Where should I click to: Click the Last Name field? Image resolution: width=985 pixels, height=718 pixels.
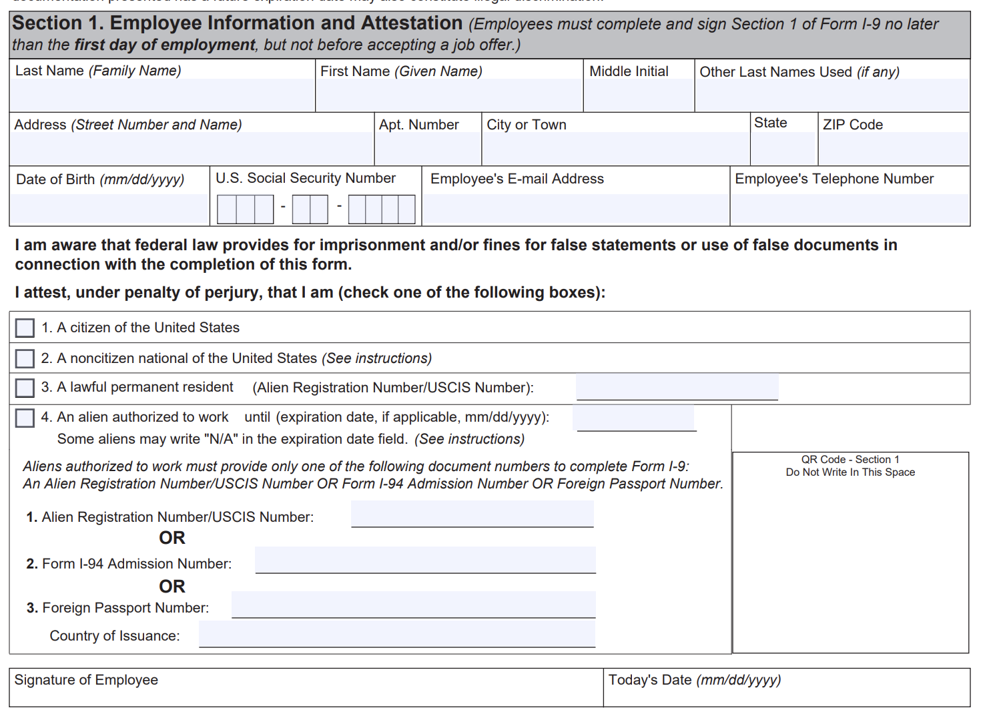160,95
